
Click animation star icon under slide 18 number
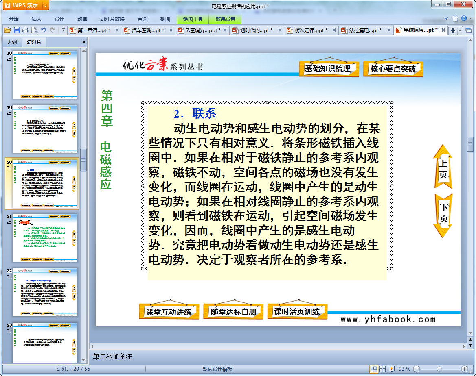tap(9, 59)
